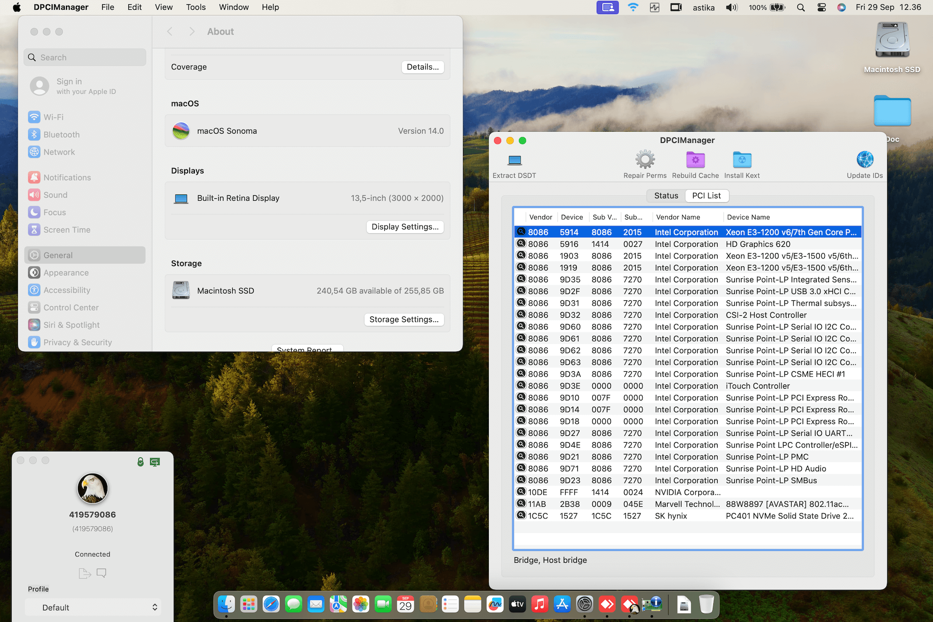The width and height of the screenshot is (933, 622).
Task: Click the Search field in System Settings
Action: (x=85, y=57)
